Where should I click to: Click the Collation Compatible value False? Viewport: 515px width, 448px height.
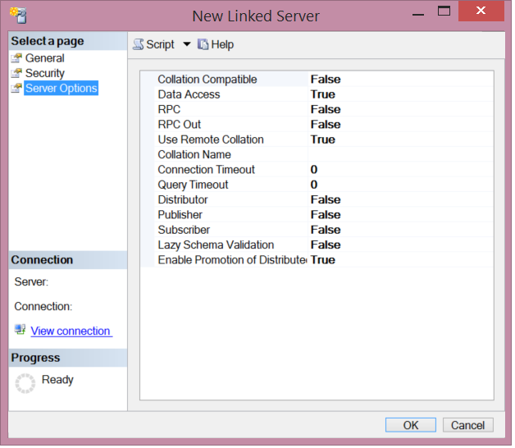pyautogui.click(x=326, y=80)
